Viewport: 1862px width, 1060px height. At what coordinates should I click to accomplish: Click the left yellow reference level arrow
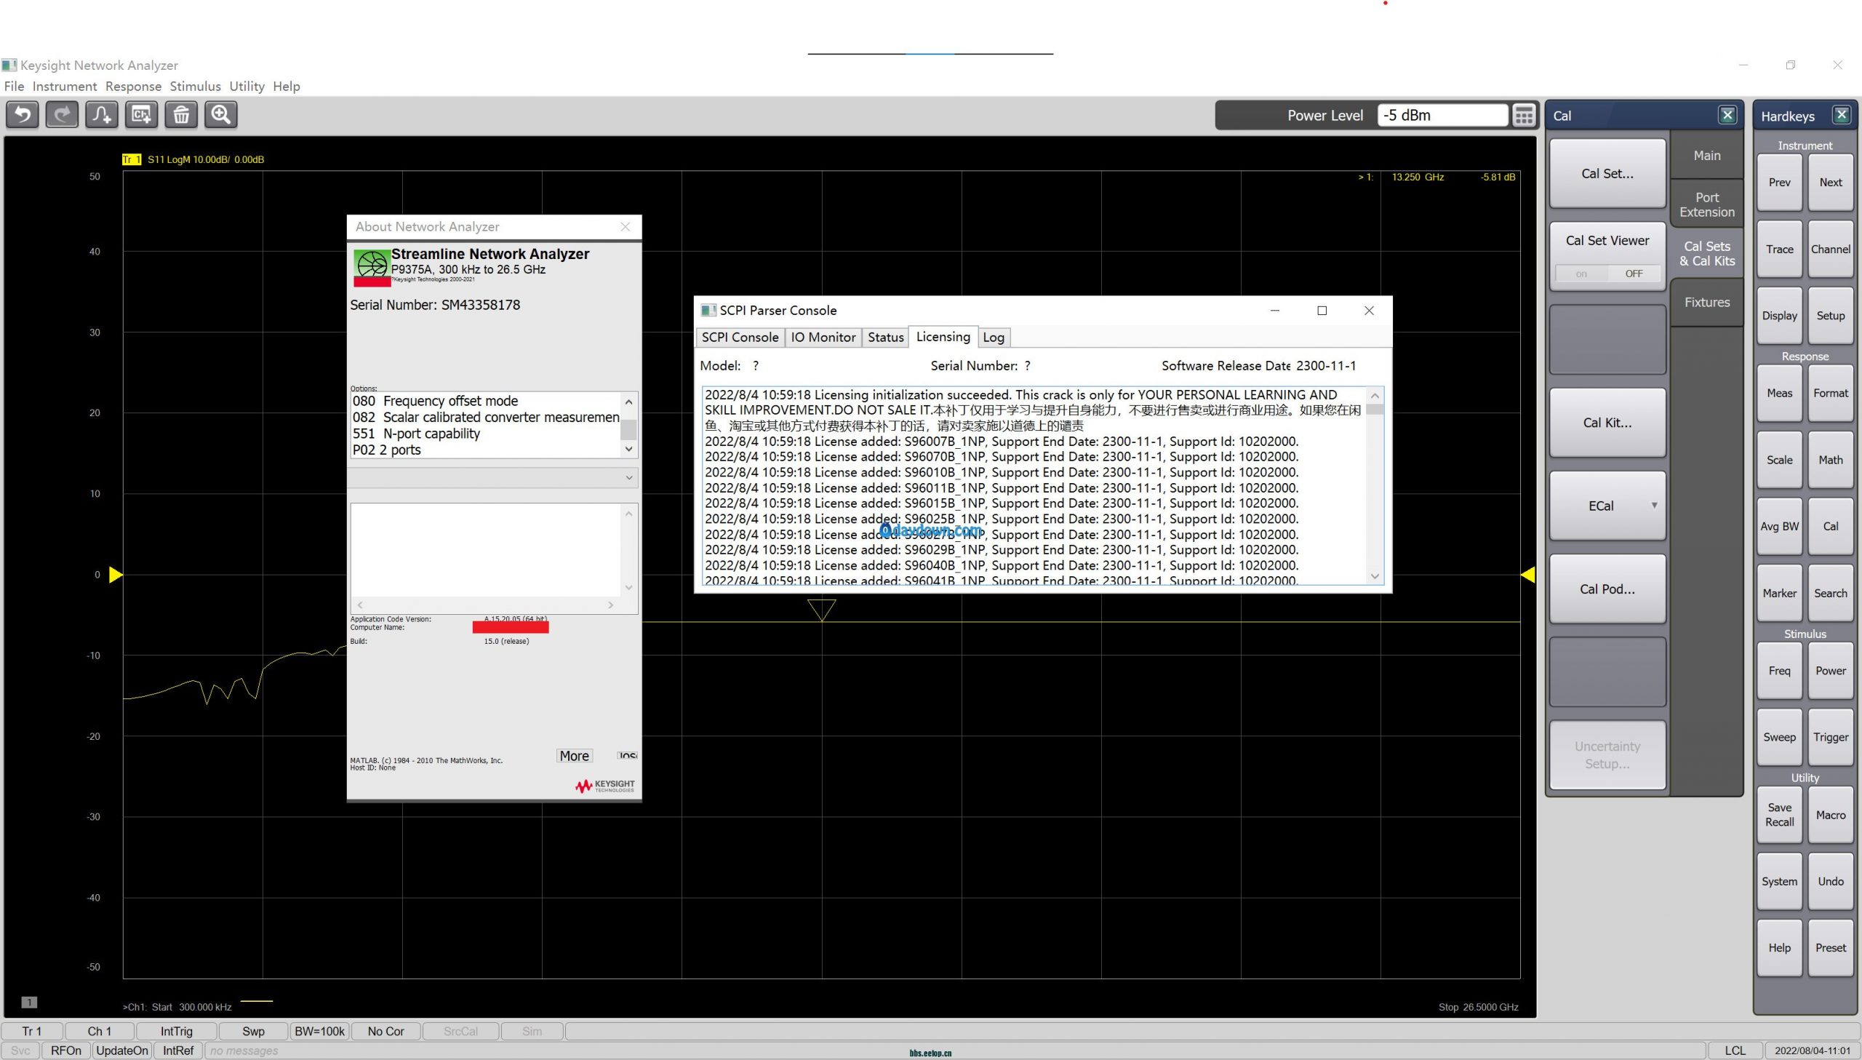(x=116, y=575)
